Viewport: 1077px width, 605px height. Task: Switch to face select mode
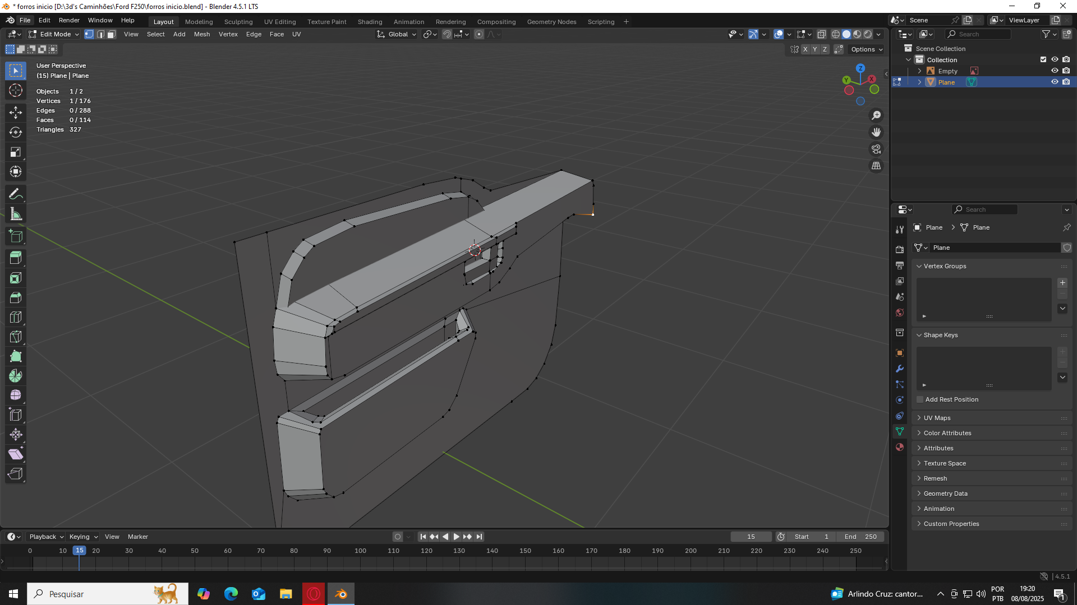111,34
